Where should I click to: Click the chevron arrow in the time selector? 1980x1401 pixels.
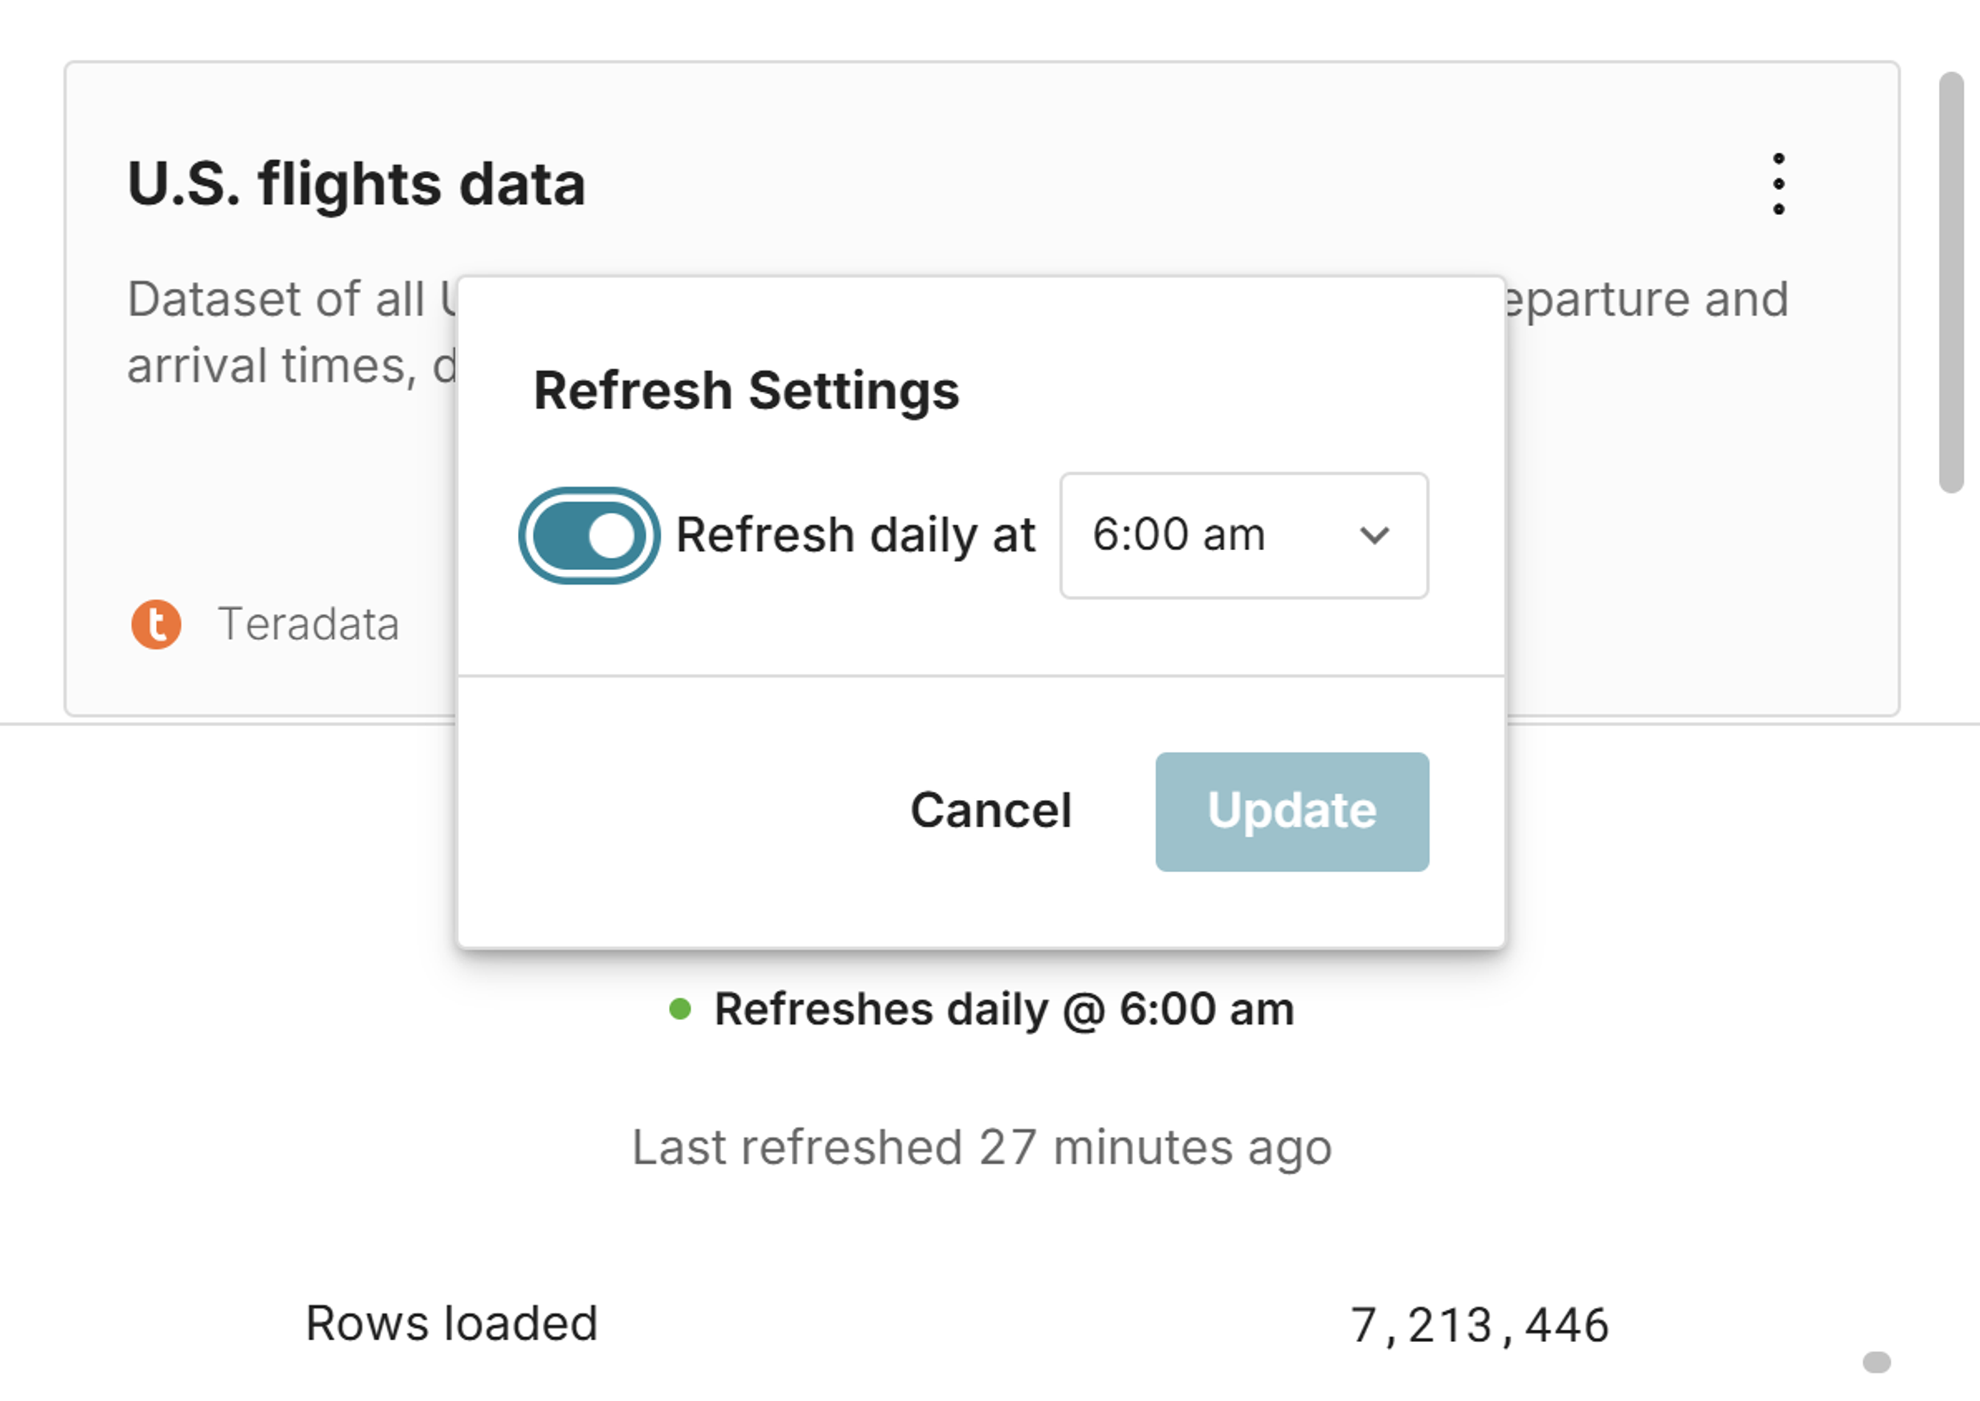pyautogui.click(x=1374, y=536)
